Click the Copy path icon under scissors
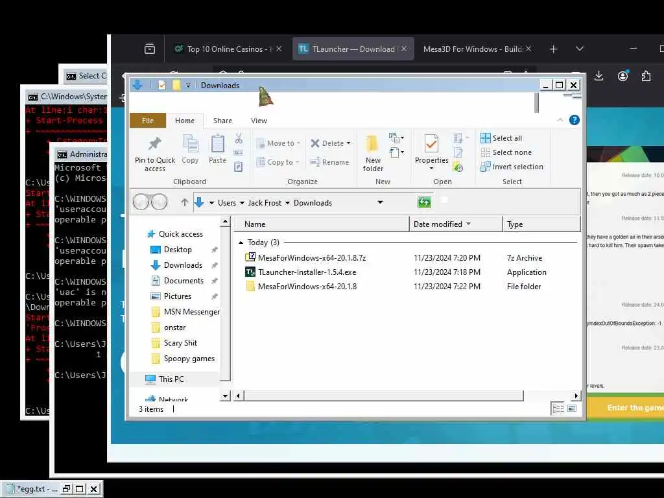The image size is (664, 498). click(239, 153)
